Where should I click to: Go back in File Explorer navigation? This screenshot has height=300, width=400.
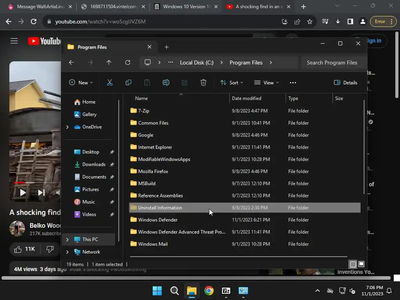(x=71, y=62)
